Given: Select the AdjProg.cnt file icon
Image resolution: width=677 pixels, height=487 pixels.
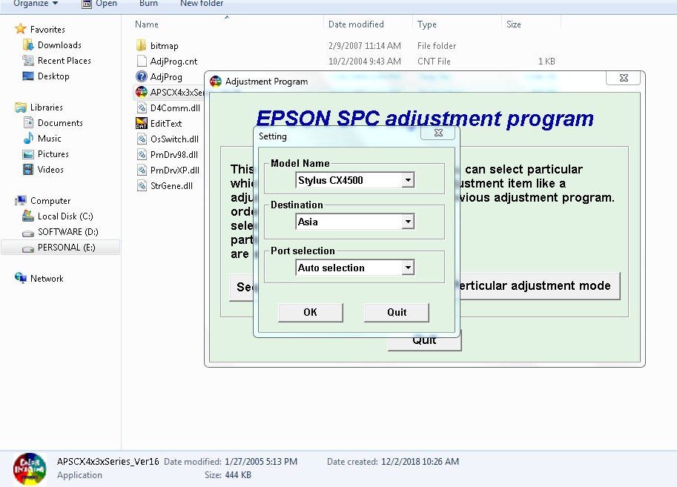Looking at the screenshot, I should coord(141,61).
